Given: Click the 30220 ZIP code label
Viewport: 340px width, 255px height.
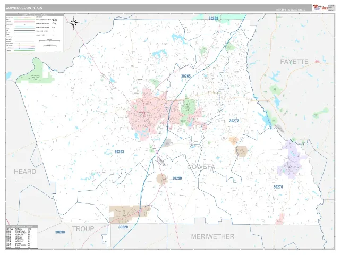Looking at the screenshot, I should (x=123, y=227).
